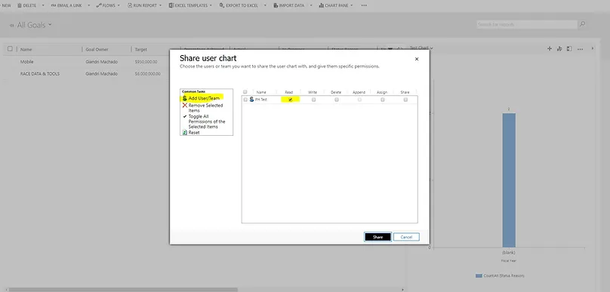Click the blue chart bar
Image resolution: width=610 pixels, height=292 pixels.
pyautogui.click(x=509, y=180)
